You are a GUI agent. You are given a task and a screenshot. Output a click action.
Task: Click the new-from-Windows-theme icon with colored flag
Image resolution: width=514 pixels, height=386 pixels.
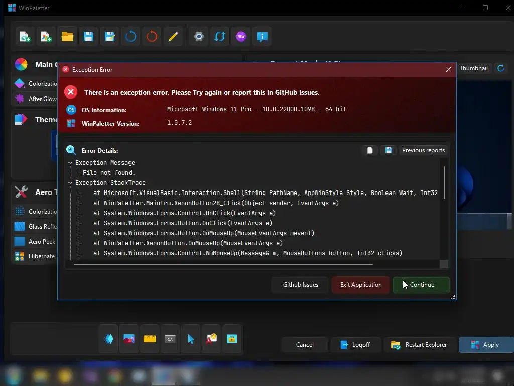(x=46, y=36)
